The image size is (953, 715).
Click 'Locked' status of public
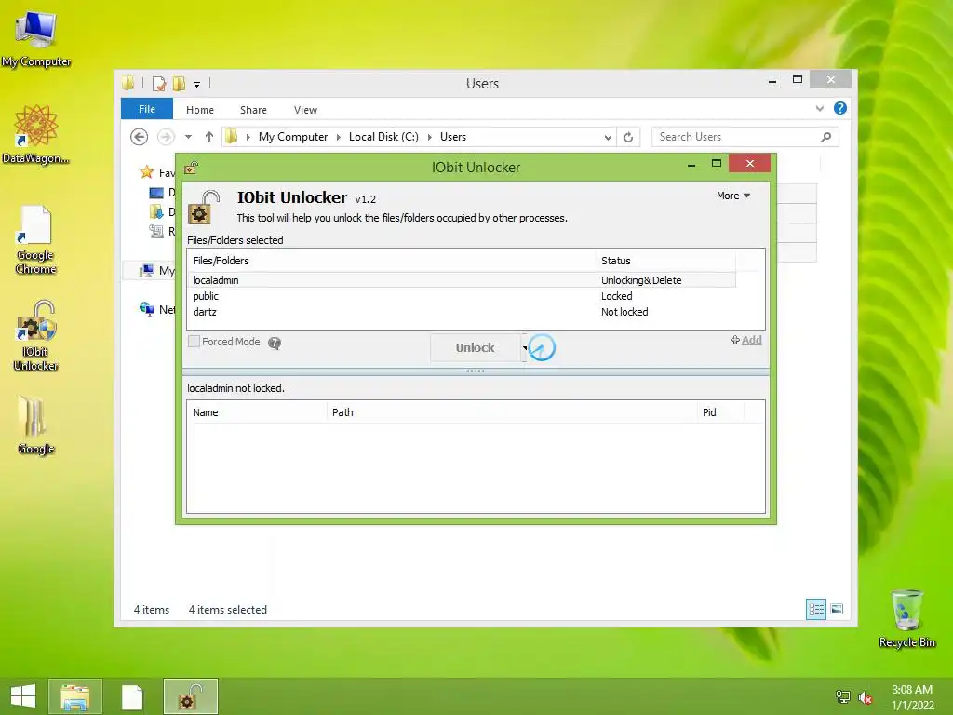(x=616, y=296)
